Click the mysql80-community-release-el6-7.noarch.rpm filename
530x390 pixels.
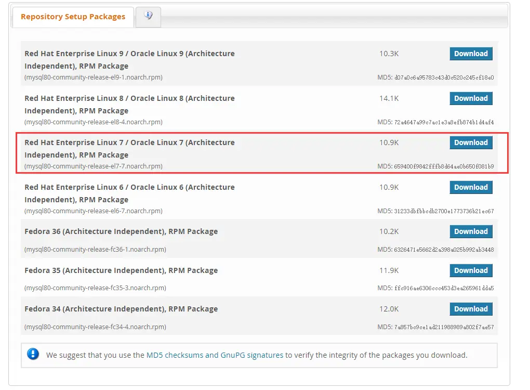94,211
